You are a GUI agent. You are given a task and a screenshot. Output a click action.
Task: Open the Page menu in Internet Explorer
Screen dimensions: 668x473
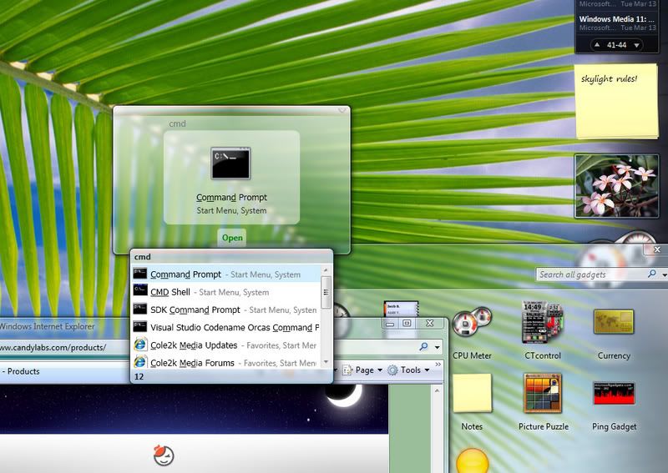(363, 370)
